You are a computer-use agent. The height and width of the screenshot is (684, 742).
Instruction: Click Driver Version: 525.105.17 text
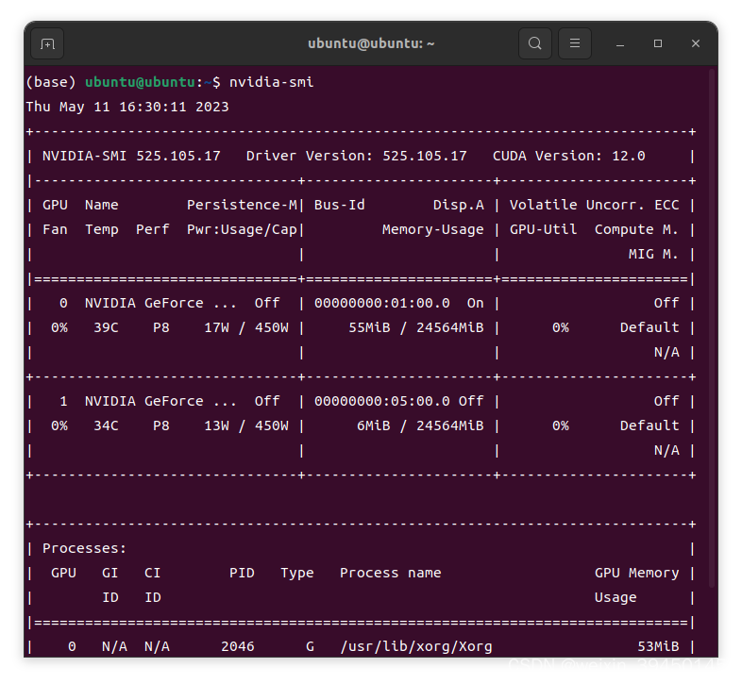[x=356, y=156]
